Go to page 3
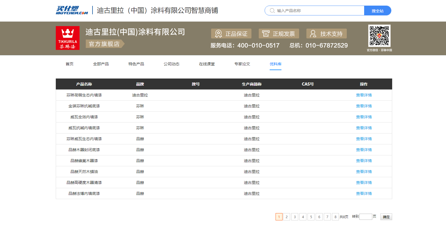Viewport: 446px width, 226px height. pos(295,217)
